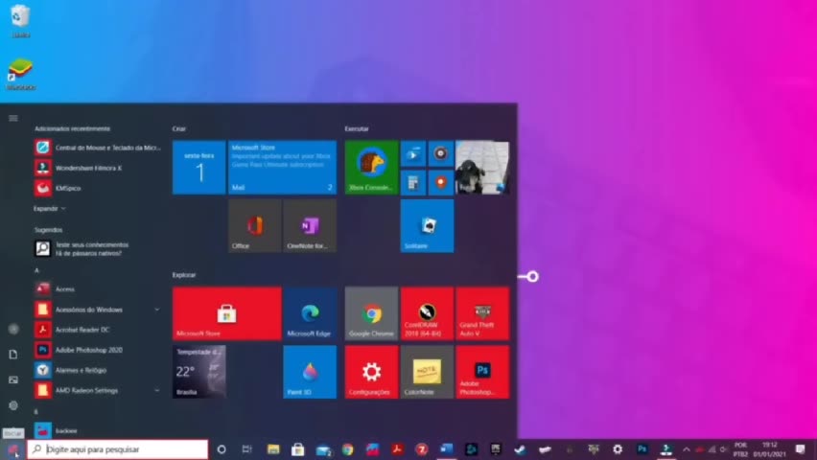This screenshot has width=817, height=460.
Task: Open the Solitaire tile
Action: [427, 226]
